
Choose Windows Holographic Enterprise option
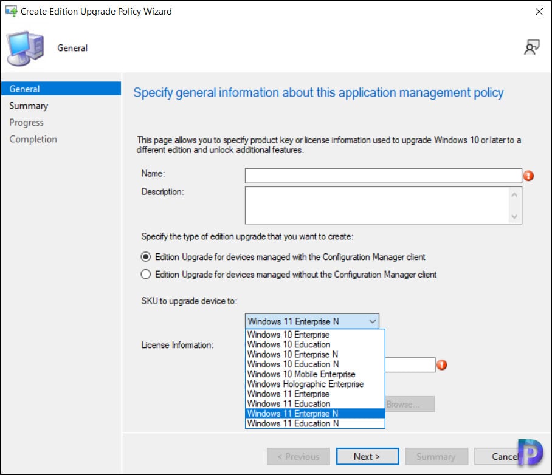pos(315,384)
